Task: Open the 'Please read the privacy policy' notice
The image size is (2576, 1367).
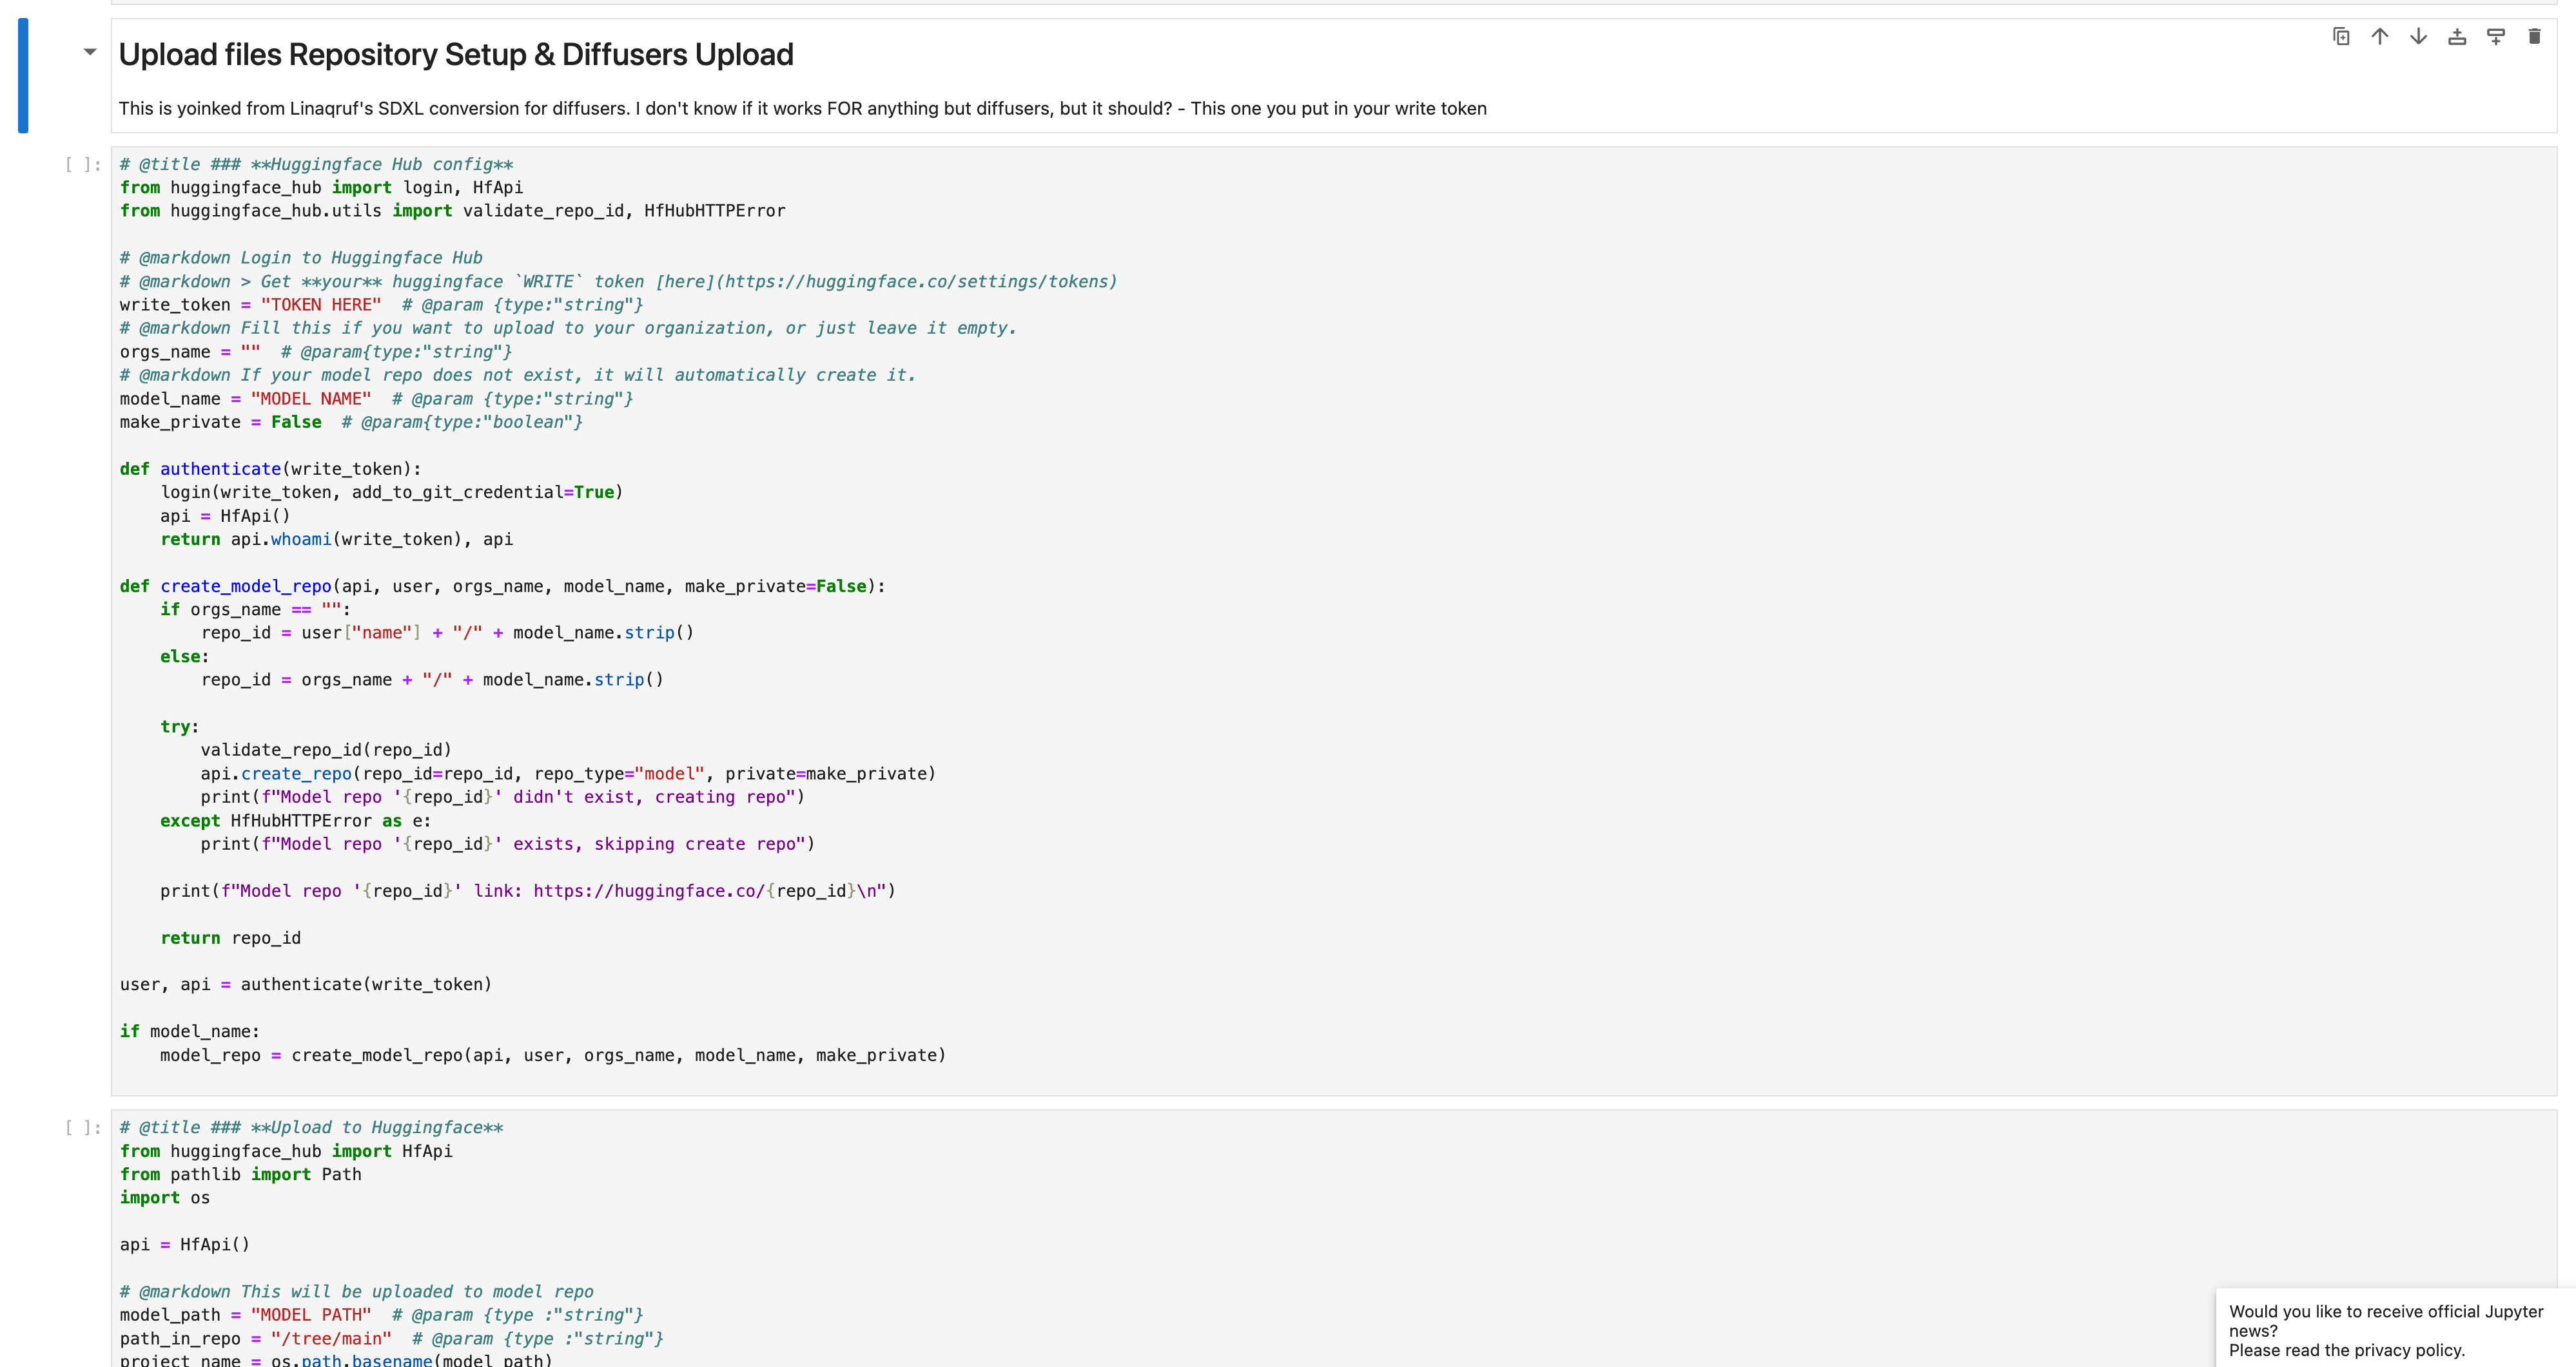Action: 2347,1350
